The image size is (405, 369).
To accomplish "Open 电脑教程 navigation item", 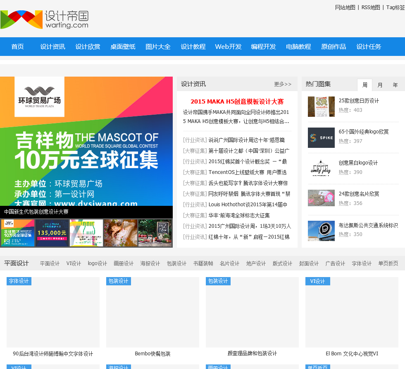I will click(x=298, y=46).
